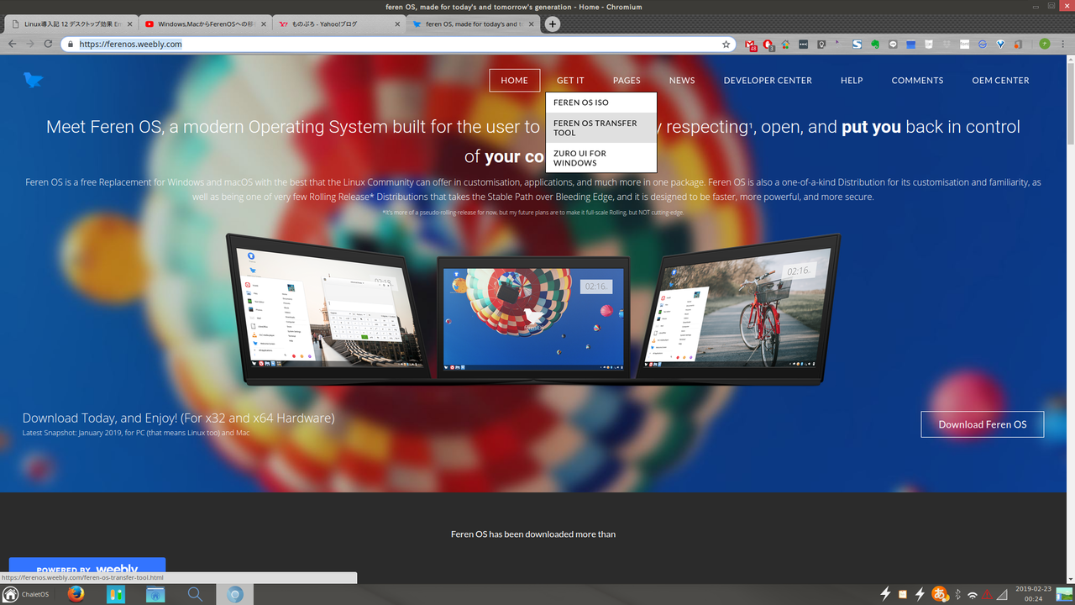Bookmark page with star icon
This screenshot has height=605, width=1075.
pyautogui.click(x=726, y=44)
